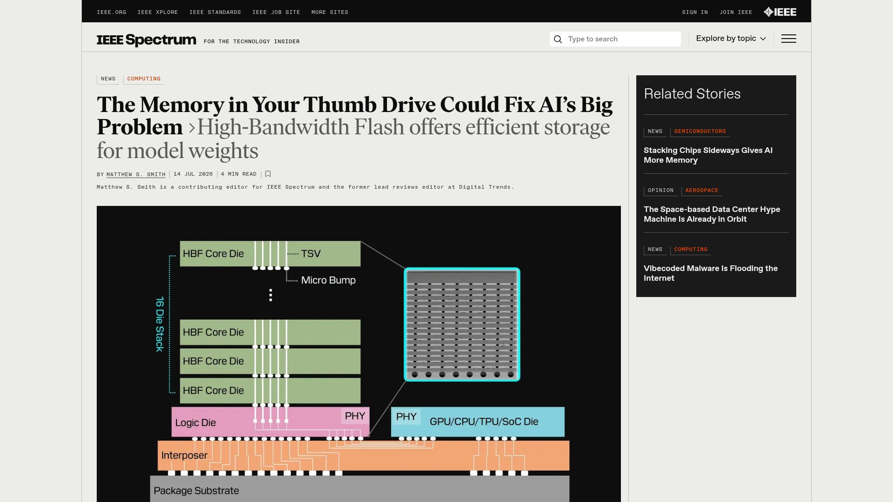Click the IEEE Spectrum logo
This screenshot has height=502, width=893.
(x=147, y=40)
